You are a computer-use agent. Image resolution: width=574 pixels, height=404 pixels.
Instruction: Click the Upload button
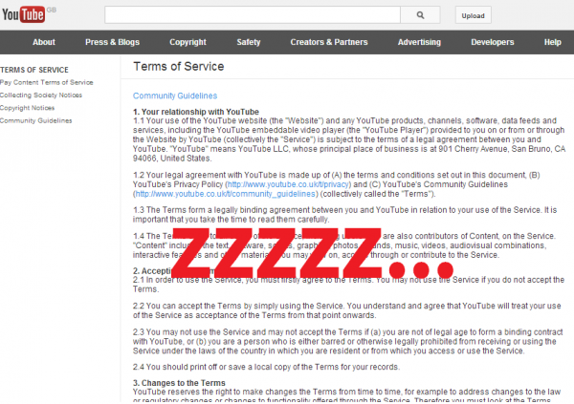point(473,15)
